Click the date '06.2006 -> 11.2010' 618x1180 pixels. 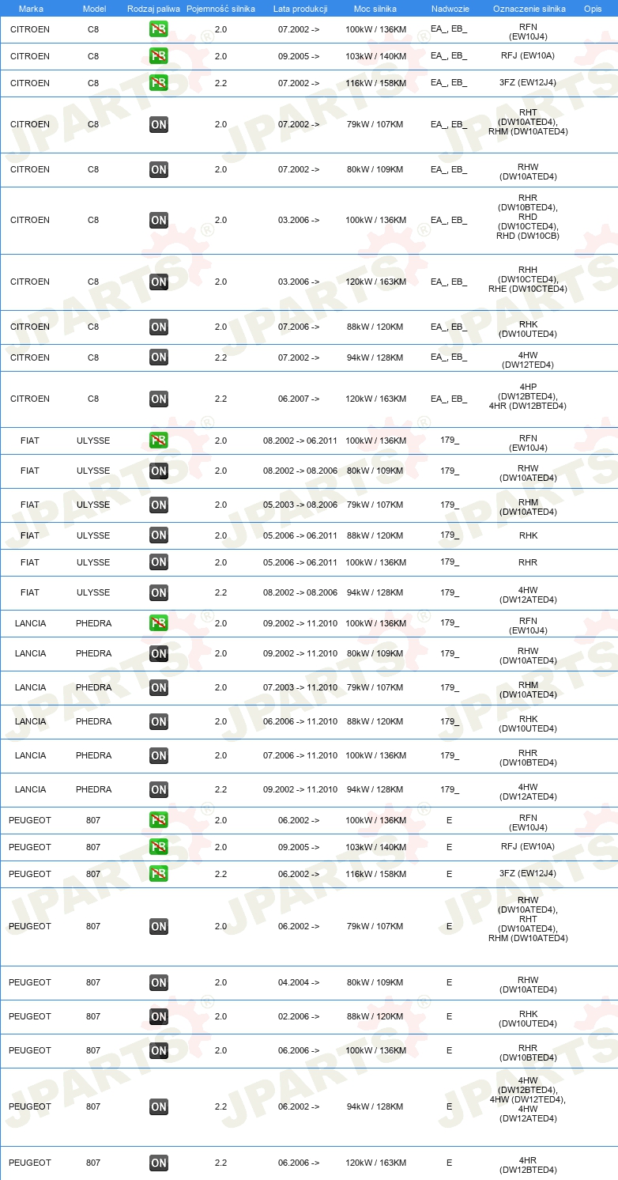coord(300,721)
